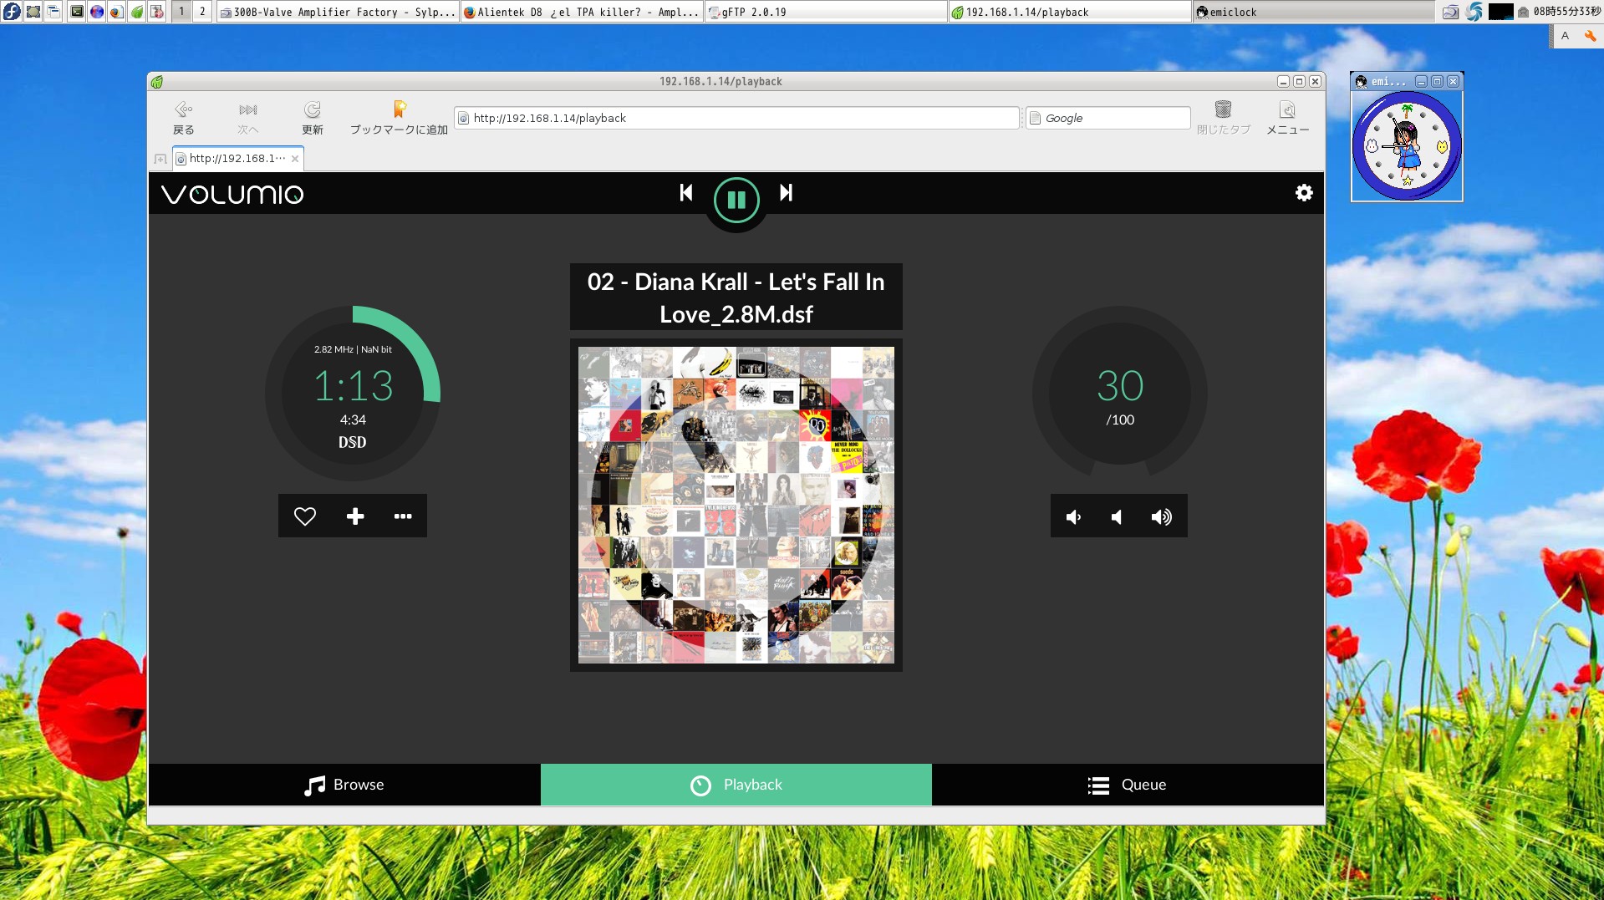Click the VOLUMIO logo
The image size is (1604, 900).
click(232, 193)
